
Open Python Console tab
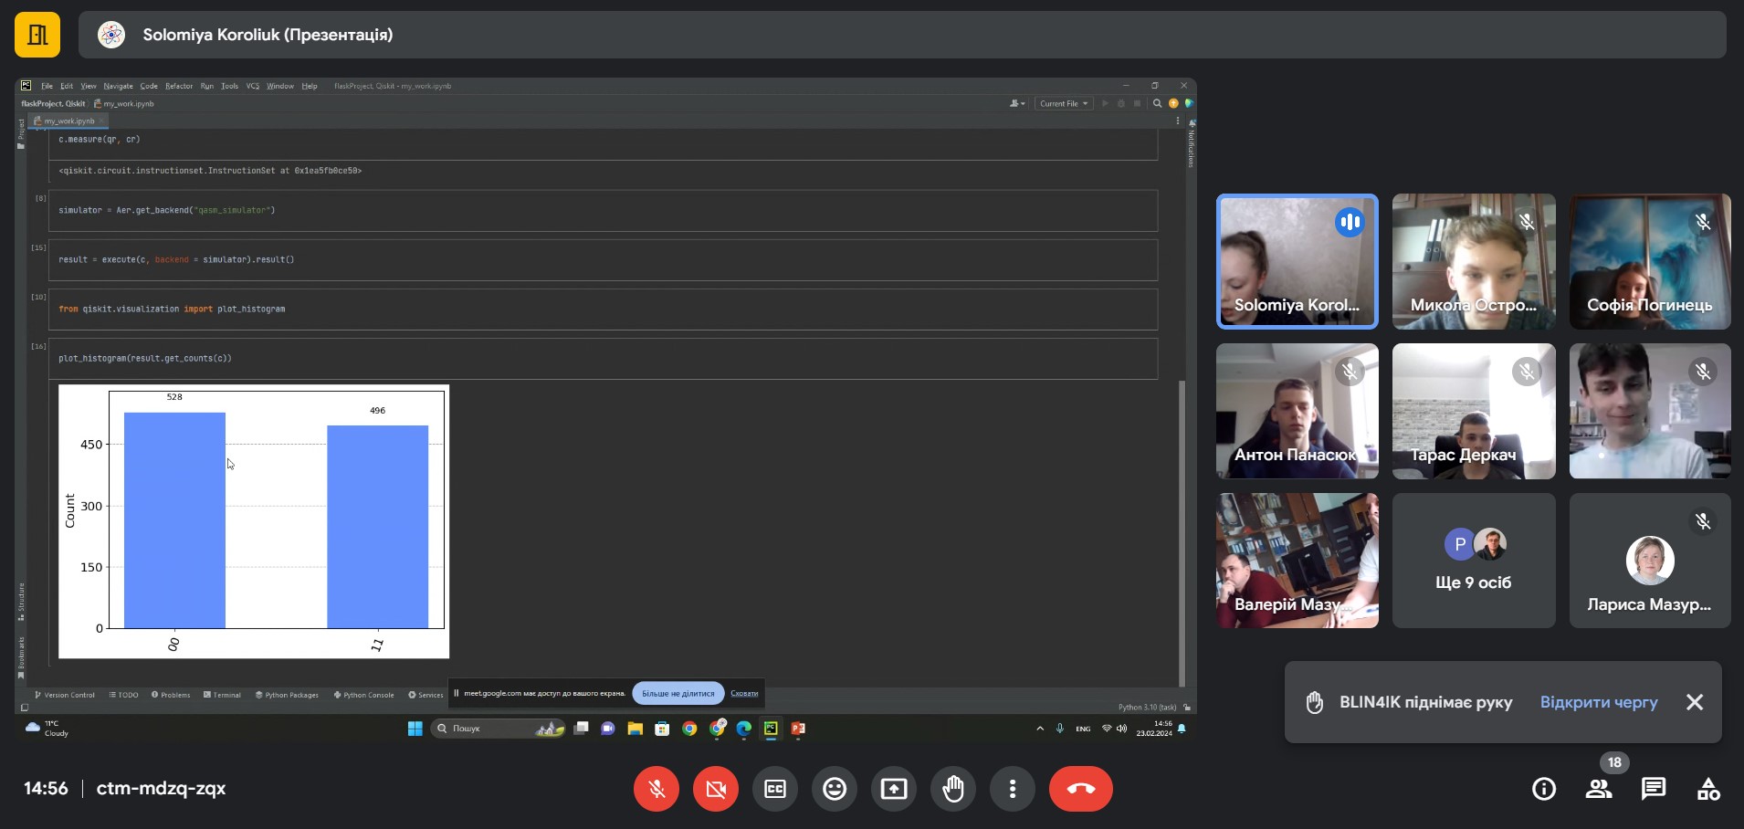point(364,695)
